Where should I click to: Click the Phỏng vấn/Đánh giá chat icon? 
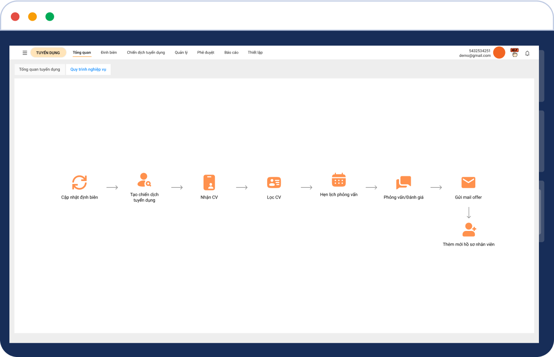point(403,182)
